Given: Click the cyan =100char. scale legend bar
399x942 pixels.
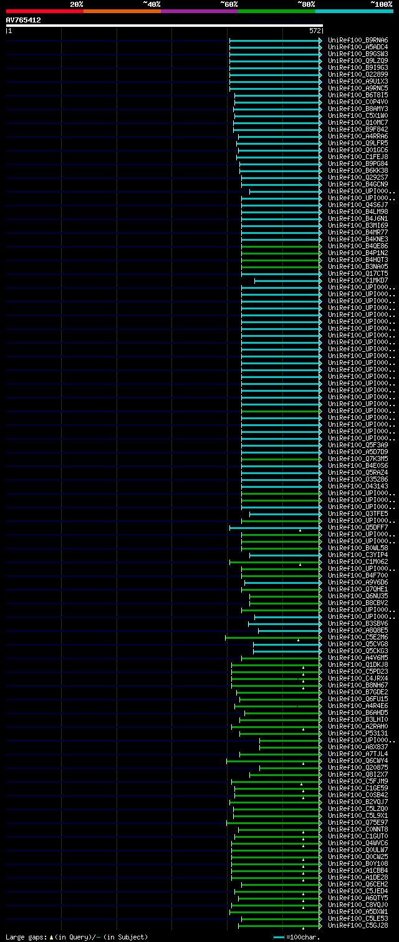Looking at the screenshot, I should [x=279, y=937].
